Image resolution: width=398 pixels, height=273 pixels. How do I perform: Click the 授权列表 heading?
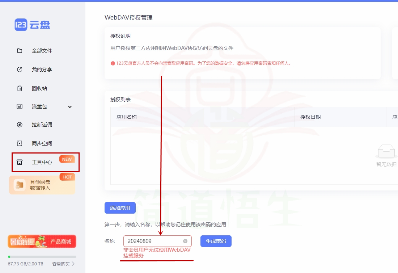(120, 100)
